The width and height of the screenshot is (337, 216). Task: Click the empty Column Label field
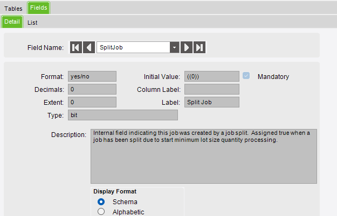click(212, 89)
